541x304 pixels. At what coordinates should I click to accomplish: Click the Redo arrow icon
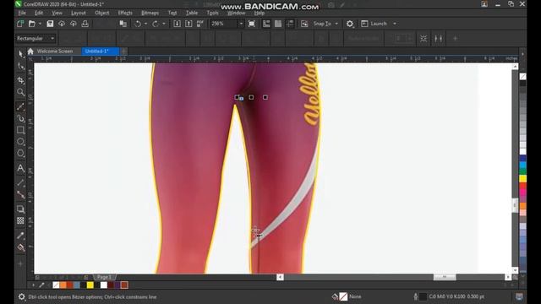(156, 24)
